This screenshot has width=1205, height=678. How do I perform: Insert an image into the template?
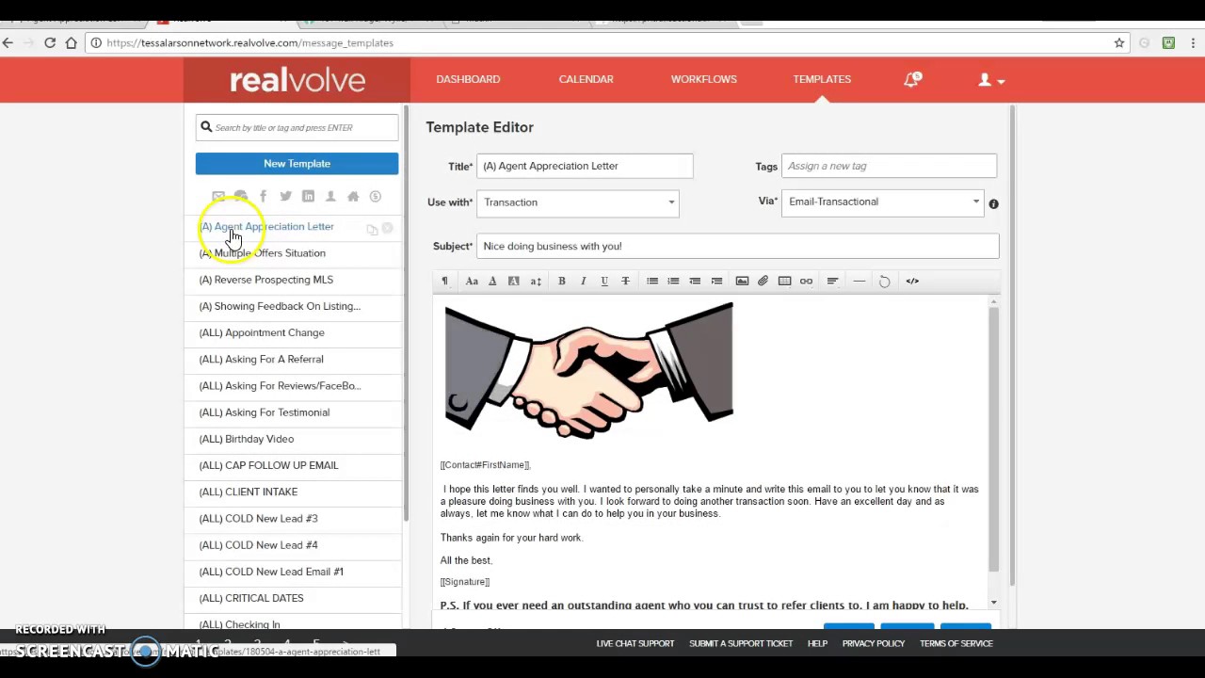pos(742,281)
